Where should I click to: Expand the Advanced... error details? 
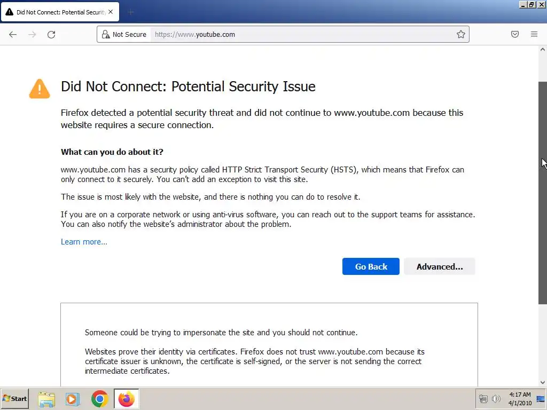pyautogui.click(x=439, y=266)
